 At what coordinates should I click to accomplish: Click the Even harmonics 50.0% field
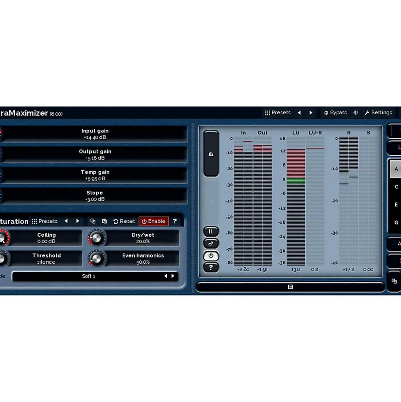143,259
